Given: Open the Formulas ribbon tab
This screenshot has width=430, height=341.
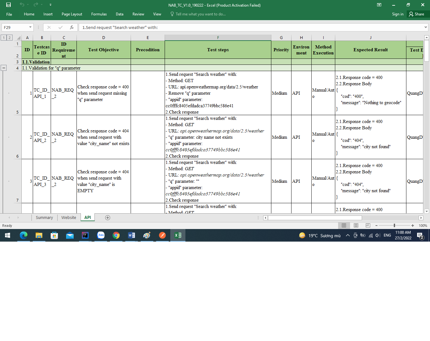Looking at the screenshot, I should (99, 14).
